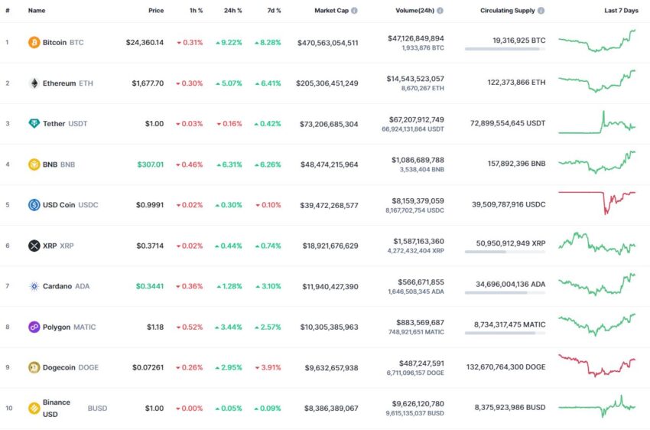The height and width of the screenshot is (430, 650).
Task: Open Bitcoin's Last 7 Days chart
Action: tap(597, 41)
